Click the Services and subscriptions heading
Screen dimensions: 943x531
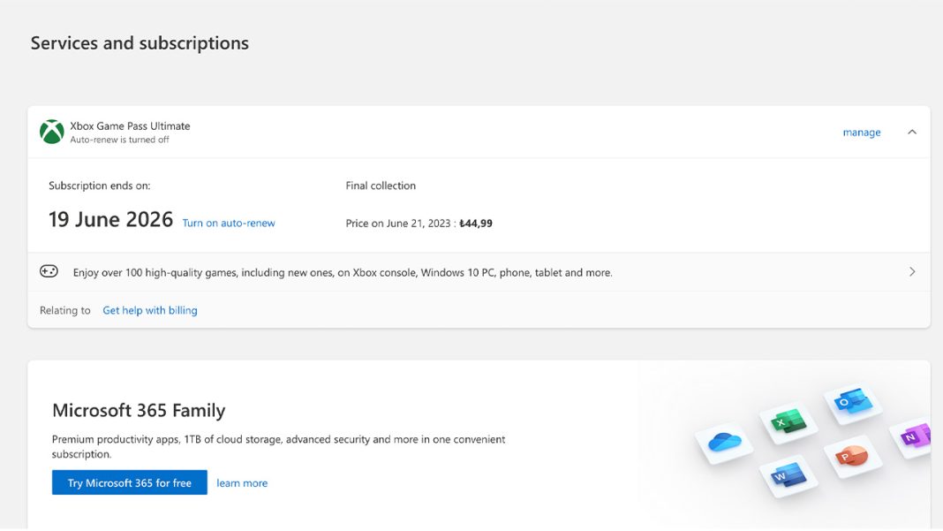[140, 43]
